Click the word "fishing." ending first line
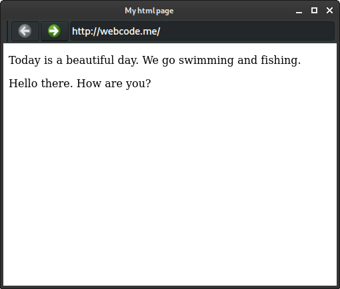Viewport: 340px width, 289px height. tap(281, 61)
